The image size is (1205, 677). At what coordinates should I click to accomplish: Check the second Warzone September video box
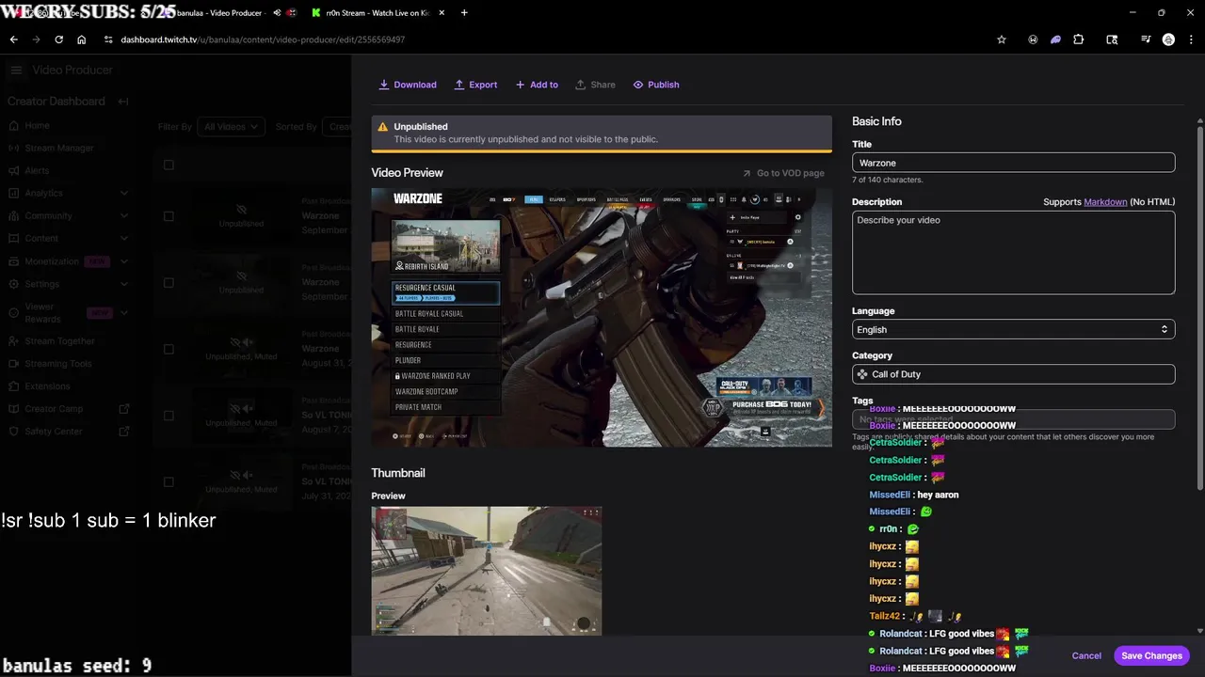point(169,282)
